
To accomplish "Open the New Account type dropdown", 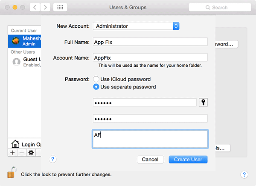I will click(x=136, y=26).
